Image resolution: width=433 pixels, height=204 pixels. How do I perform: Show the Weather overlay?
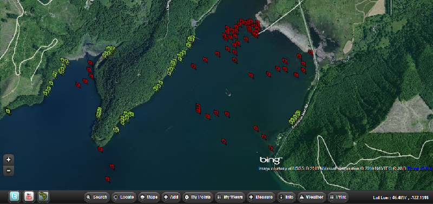(312, 197)
